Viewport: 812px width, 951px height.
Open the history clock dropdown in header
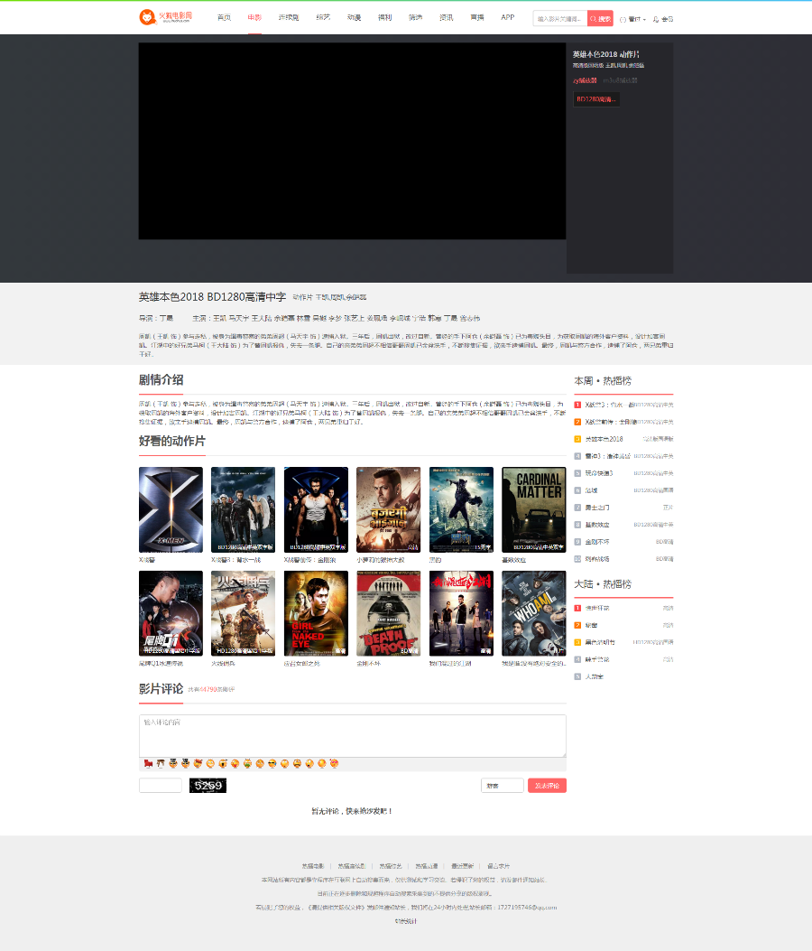point(632,19)
